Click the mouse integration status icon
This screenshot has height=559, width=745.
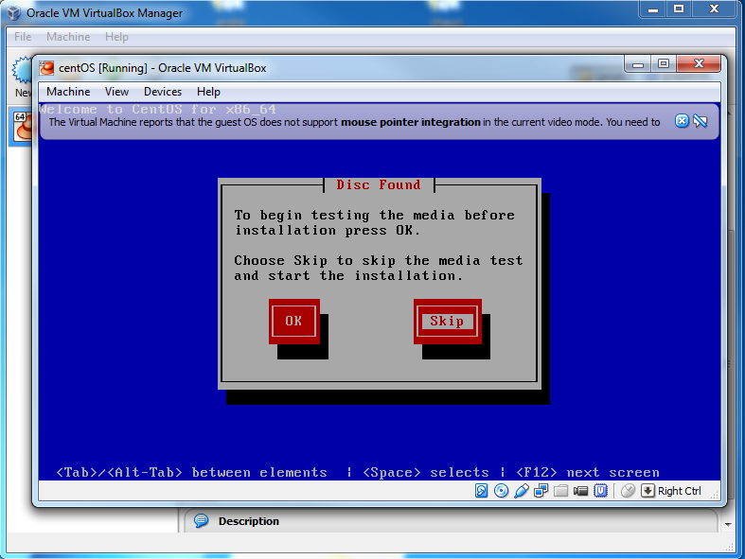(629, 491)
